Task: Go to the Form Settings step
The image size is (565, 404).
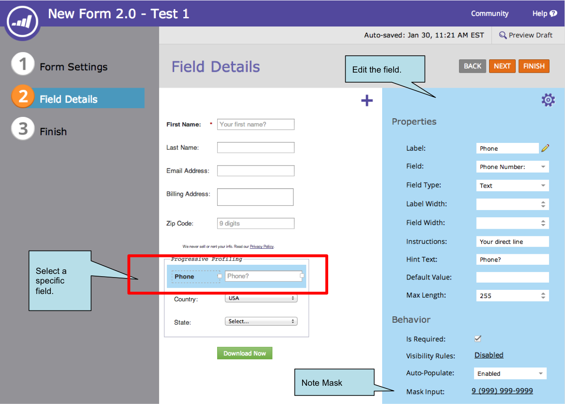Action: 74,67
